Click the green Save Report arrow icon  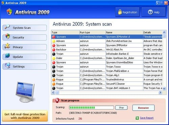point(137,118)
